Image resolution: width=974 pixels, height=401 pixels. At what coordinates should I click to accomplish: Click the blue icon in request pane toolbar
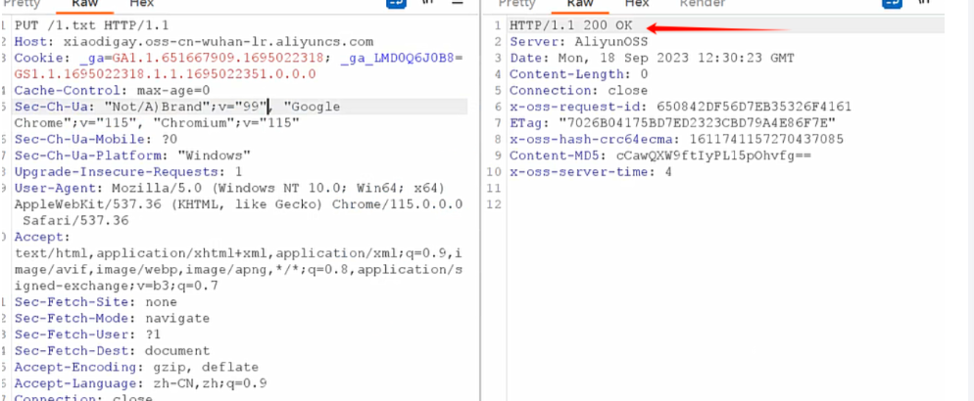pyautogui.click(x=397, y=4)
